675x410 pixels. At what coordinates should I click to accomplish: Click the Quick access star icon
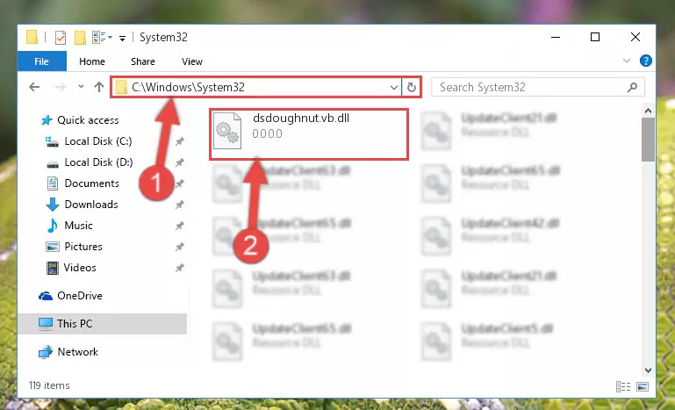click(46, 120)
